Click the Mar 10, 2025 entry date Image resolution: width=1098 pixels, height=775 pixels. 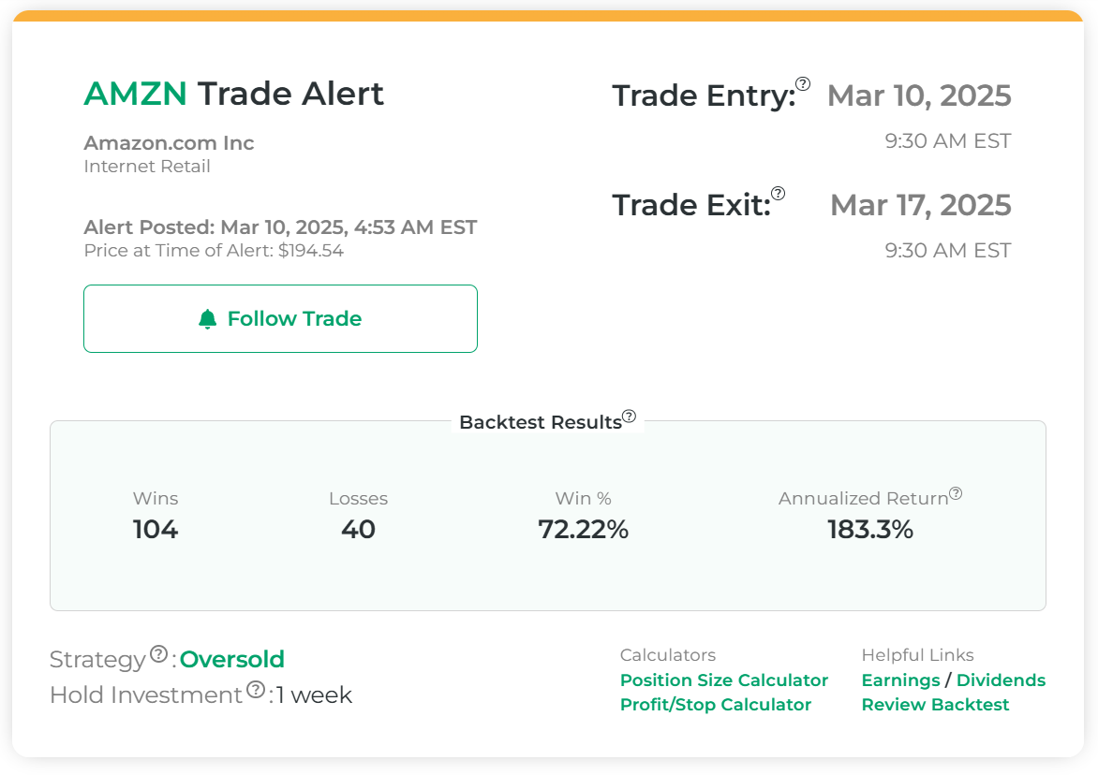(919, 95)
